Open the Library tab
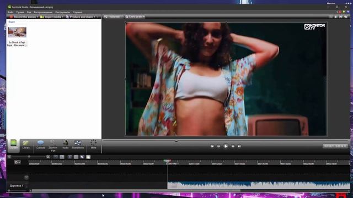Viewport: 353px width, 198px height. pos(26,144)
